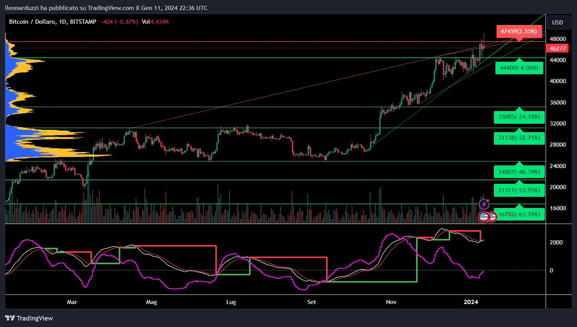Click the '−404 (−0.87%)' price change text
This screenshot has width=577, height=327.
119,22
